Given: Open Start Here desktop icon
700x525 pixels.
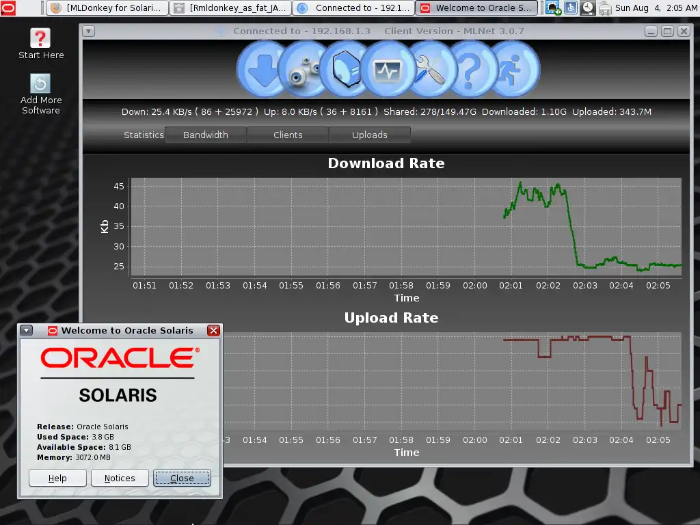Looking at the screenshot, I should pyautogui.click(x=40, y=43).
